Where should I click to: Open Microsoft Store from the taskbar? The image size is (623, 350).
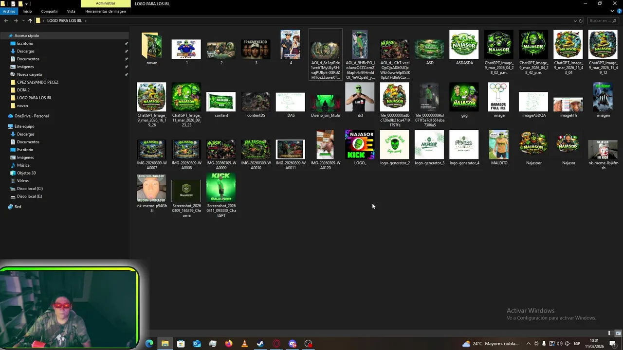pos(181,344)
